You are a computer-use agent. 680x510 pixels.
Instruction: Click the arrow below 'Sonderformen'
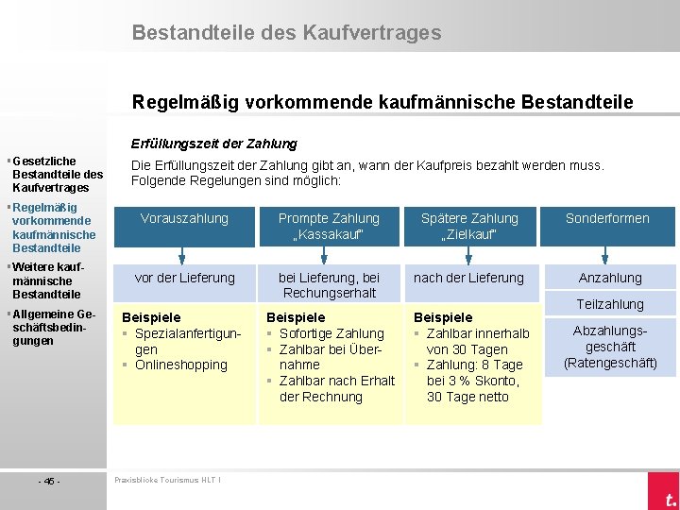coord(605,255)
